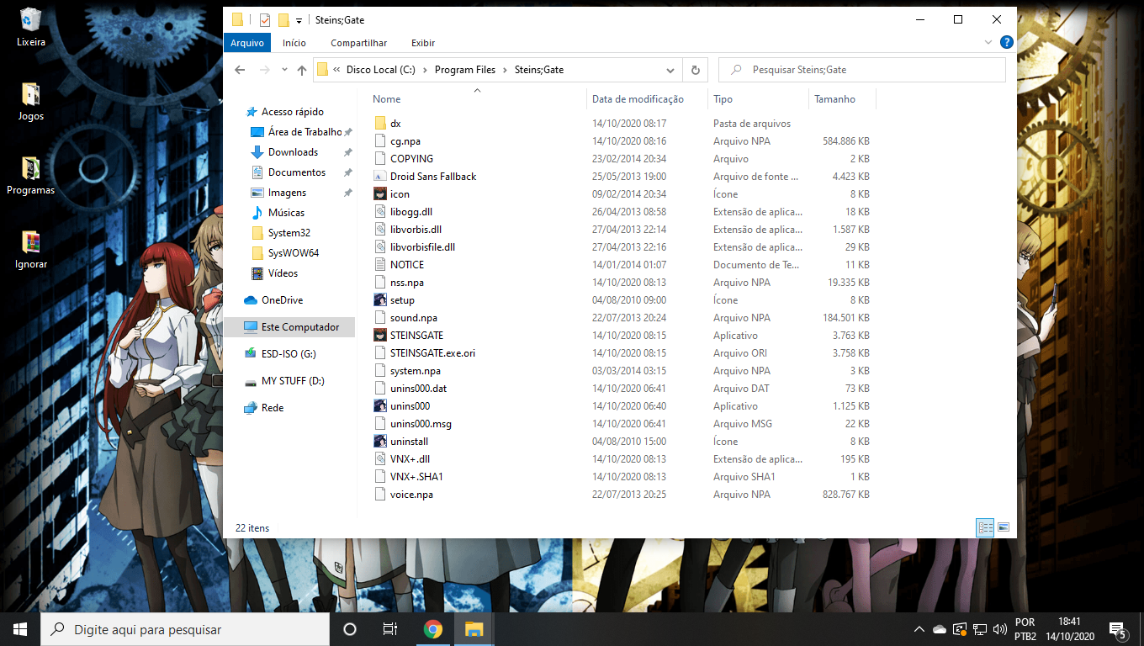Viewport: 1144px width, 646px height.
Task: Open Rede network location
Action: 273,408
